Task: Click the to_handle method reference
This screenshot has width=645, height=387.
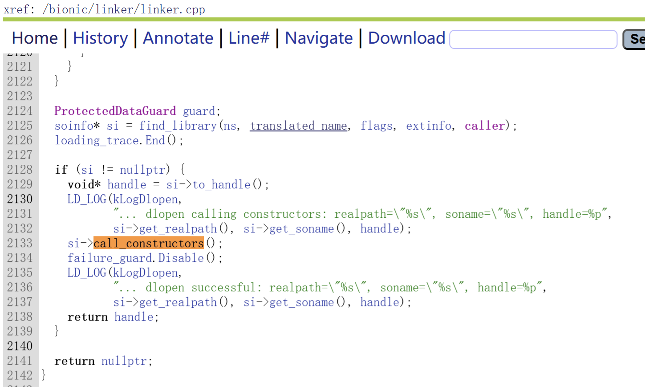Action: [221, 184]
